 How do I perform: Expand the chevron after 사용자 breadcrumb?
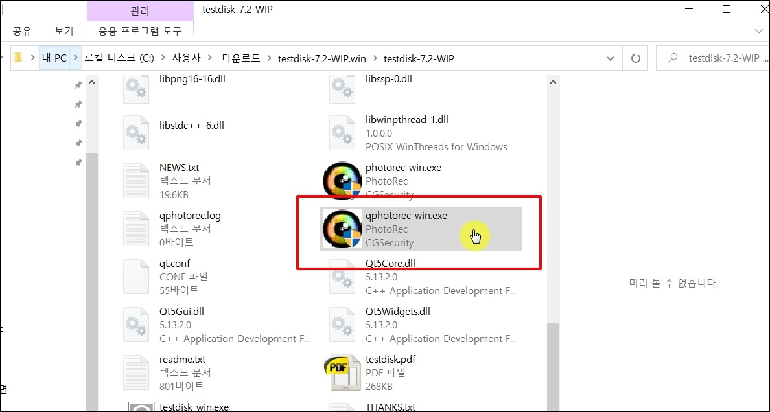[x=211, y=58]
